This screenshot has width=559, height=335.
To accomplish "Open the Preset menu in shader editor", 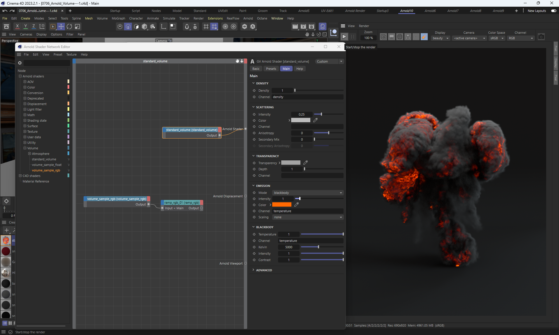I will 58,54.
